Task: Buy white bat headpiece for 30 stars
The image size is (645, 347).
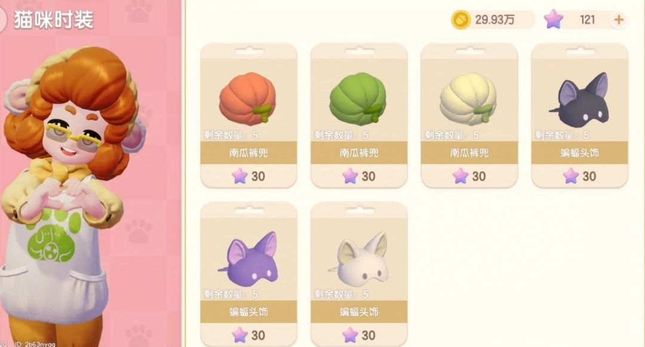Action: point(359,335)
